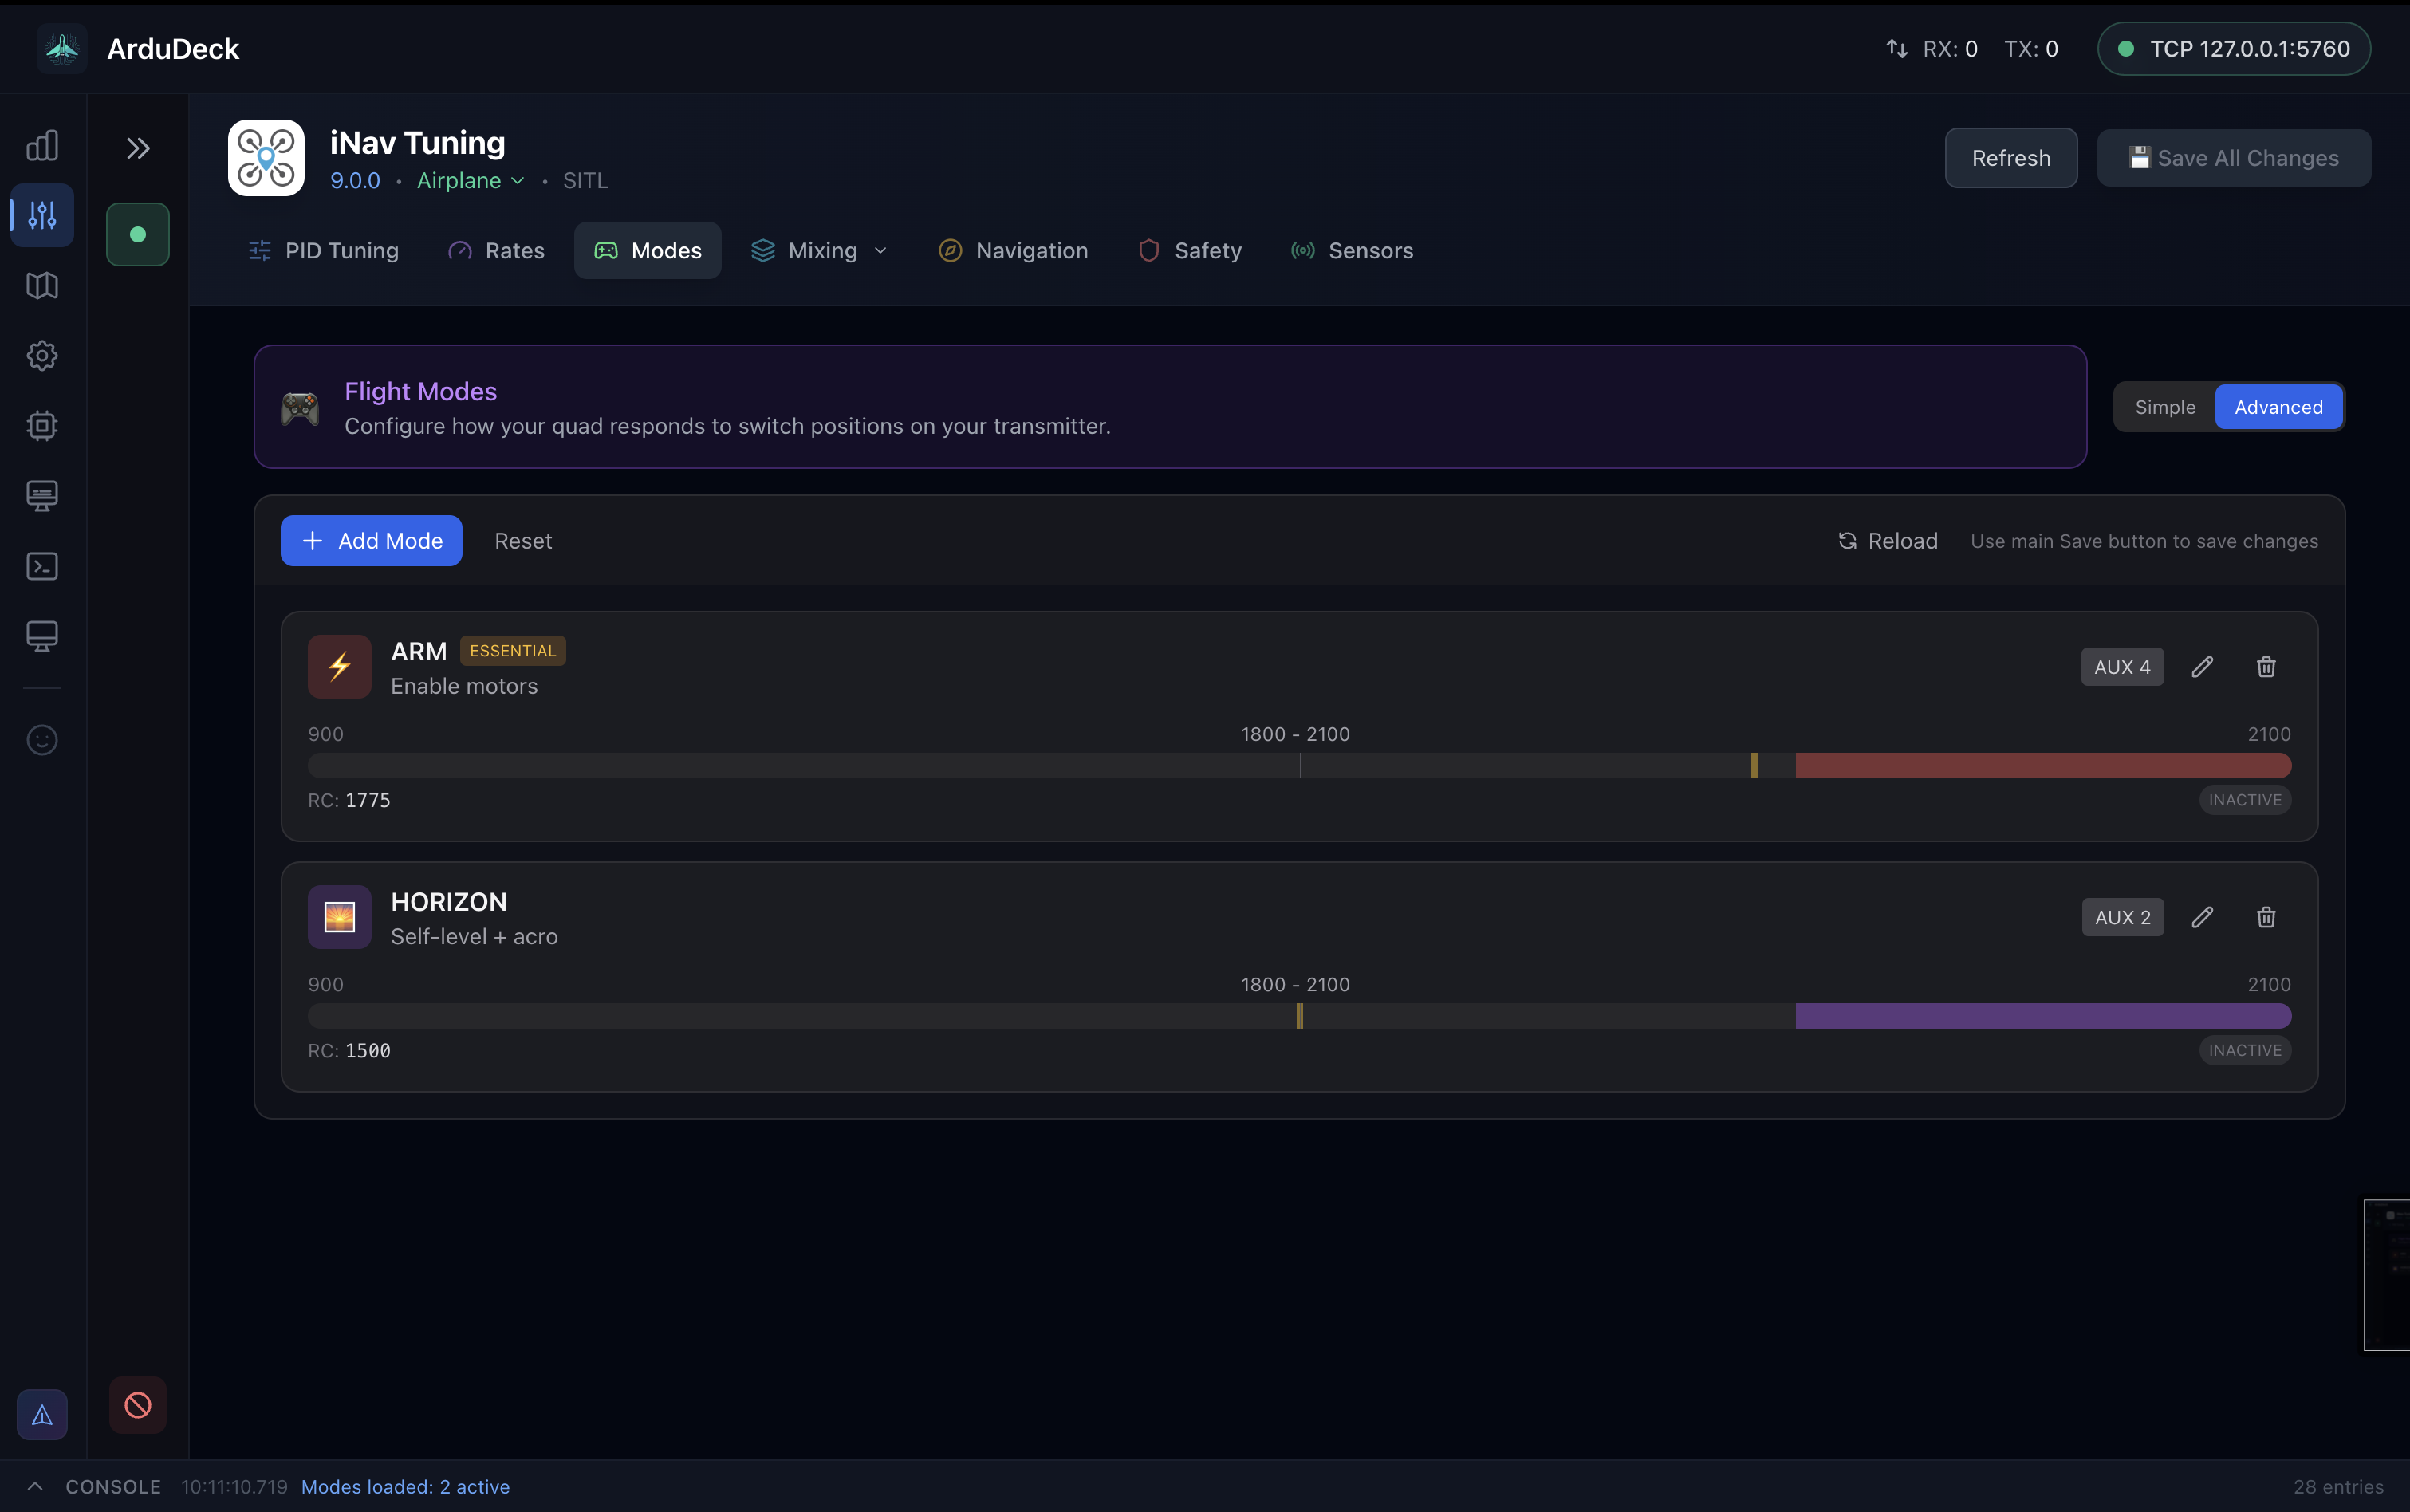
Task: Click the green dot status tile
Action: (138, 234)
